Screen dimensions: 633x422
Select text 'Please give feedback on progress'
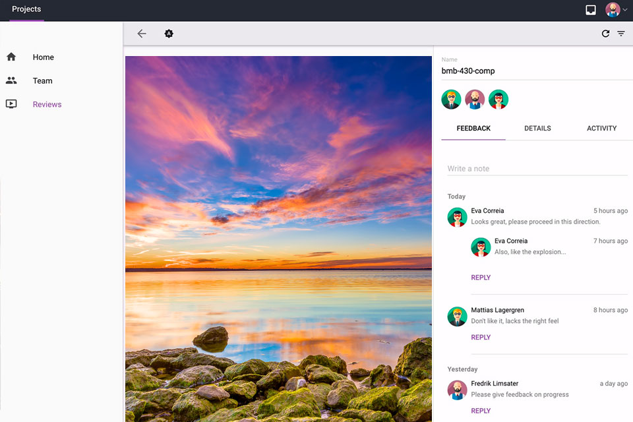pyautogui.click(x=520, y=394)
